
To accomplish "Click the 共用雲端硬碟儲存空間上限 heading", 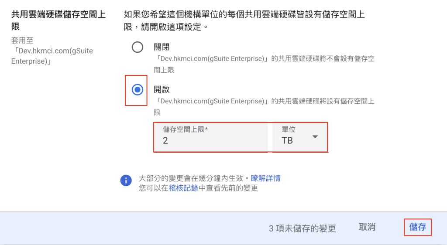I will (x=58, y=20).
